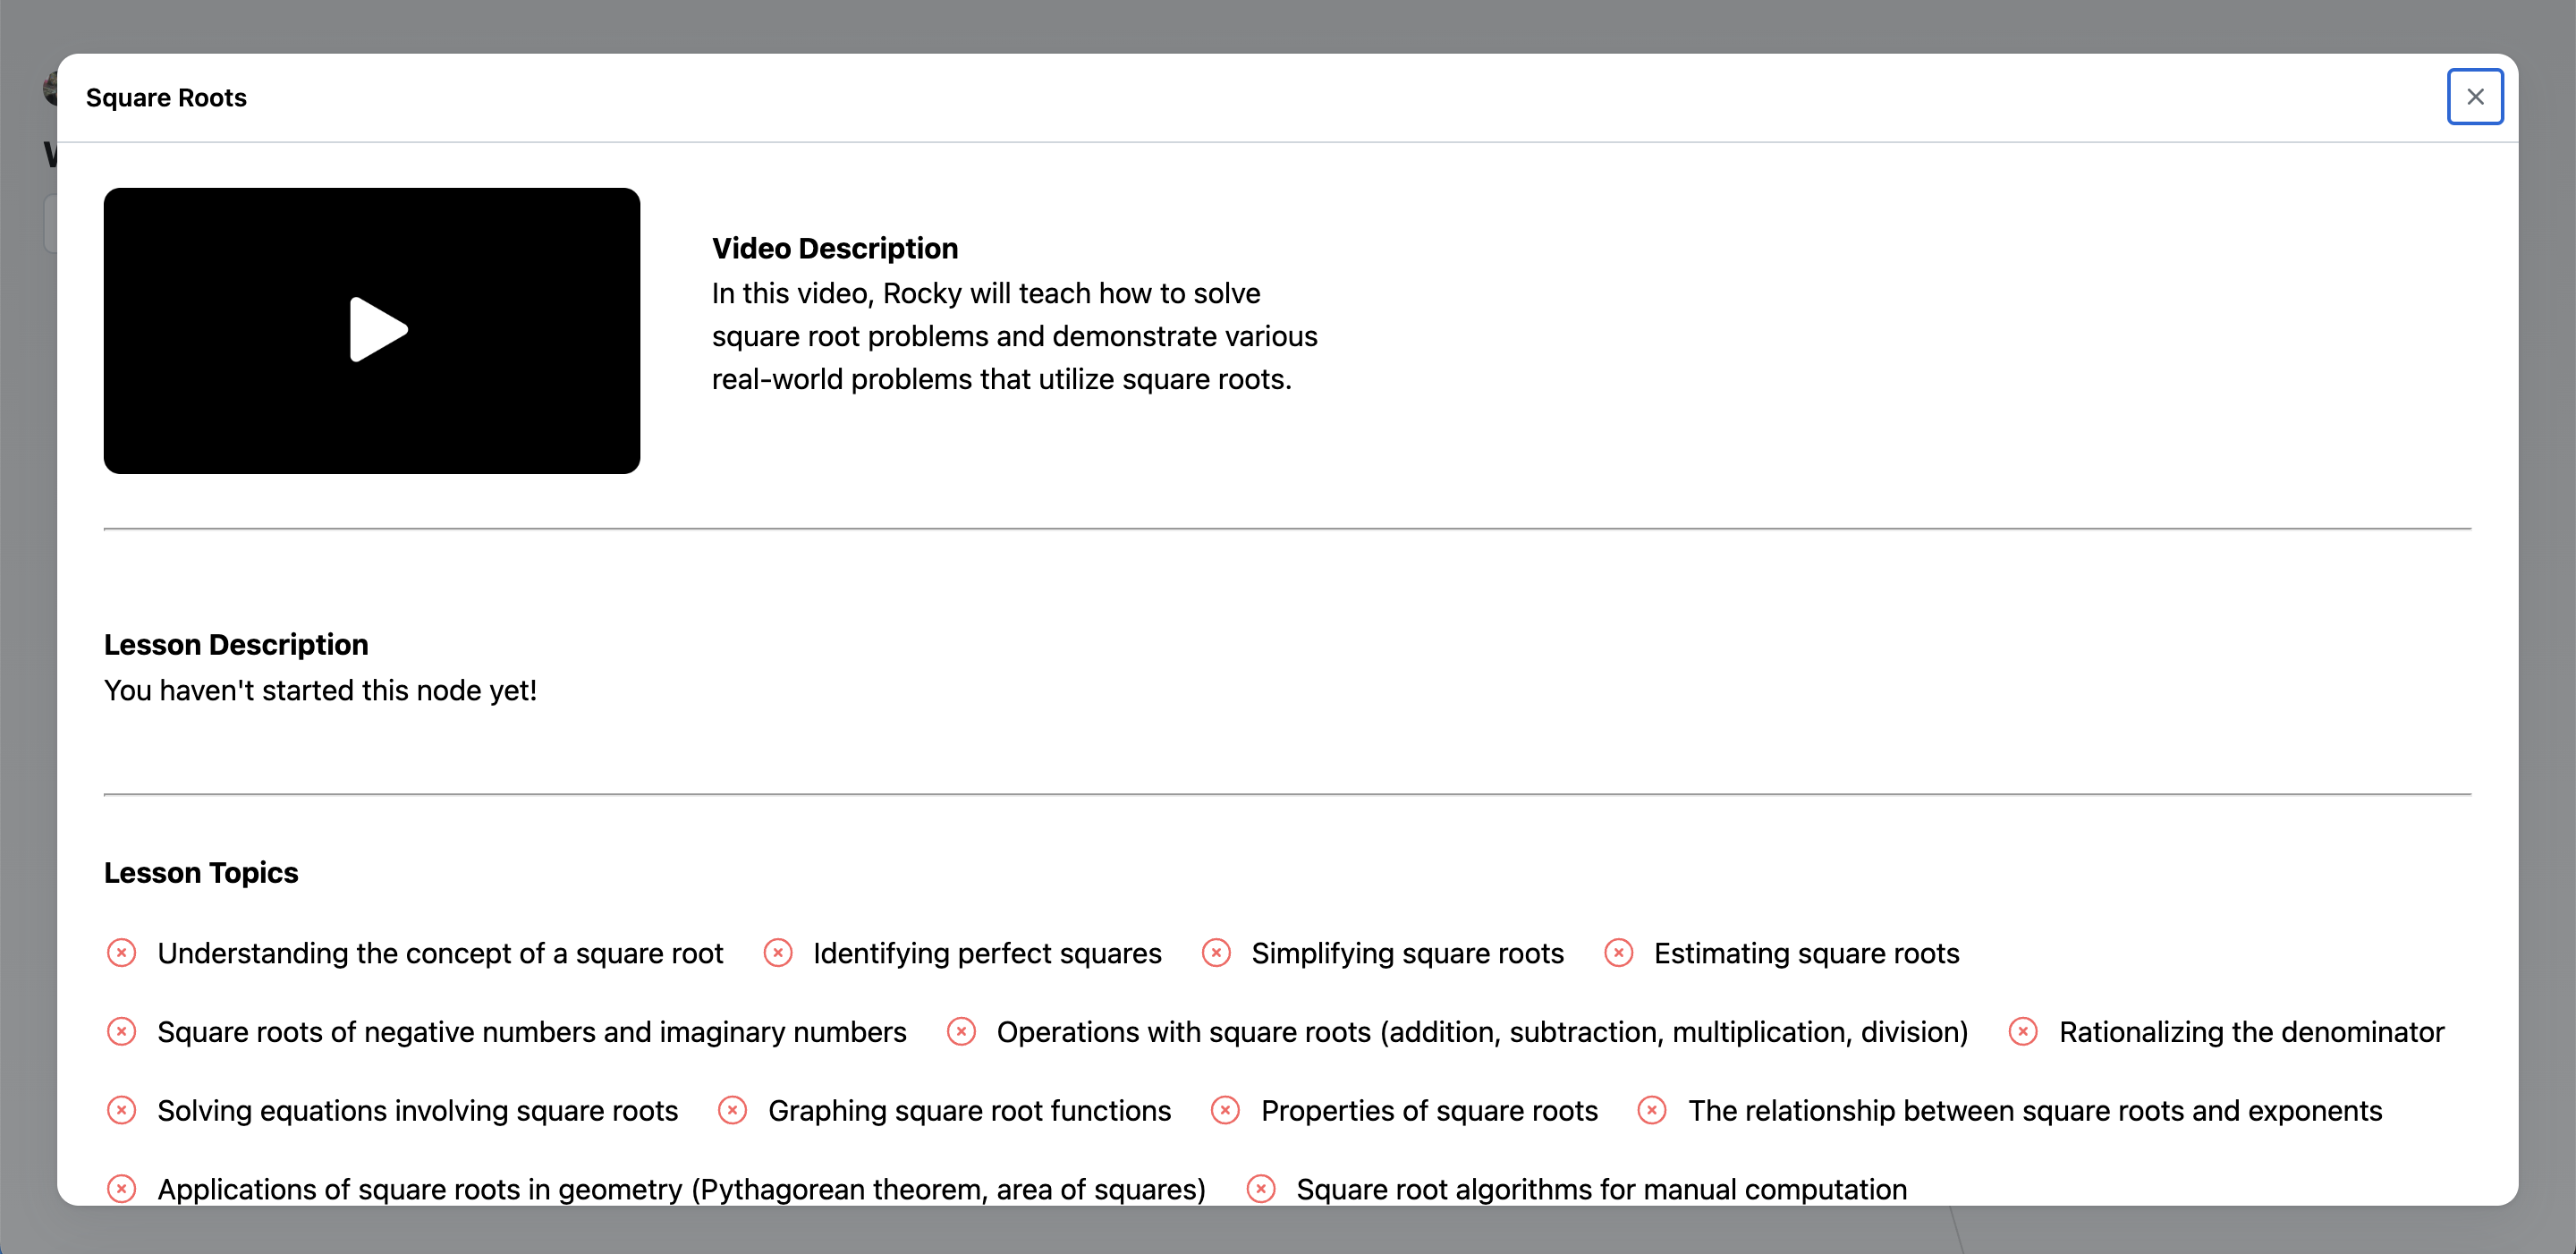Viewport: 2576px width, 1254px height.
Task: Click icon beside negative numbers and imaginary topic
Action: (x=122, y=1031)
